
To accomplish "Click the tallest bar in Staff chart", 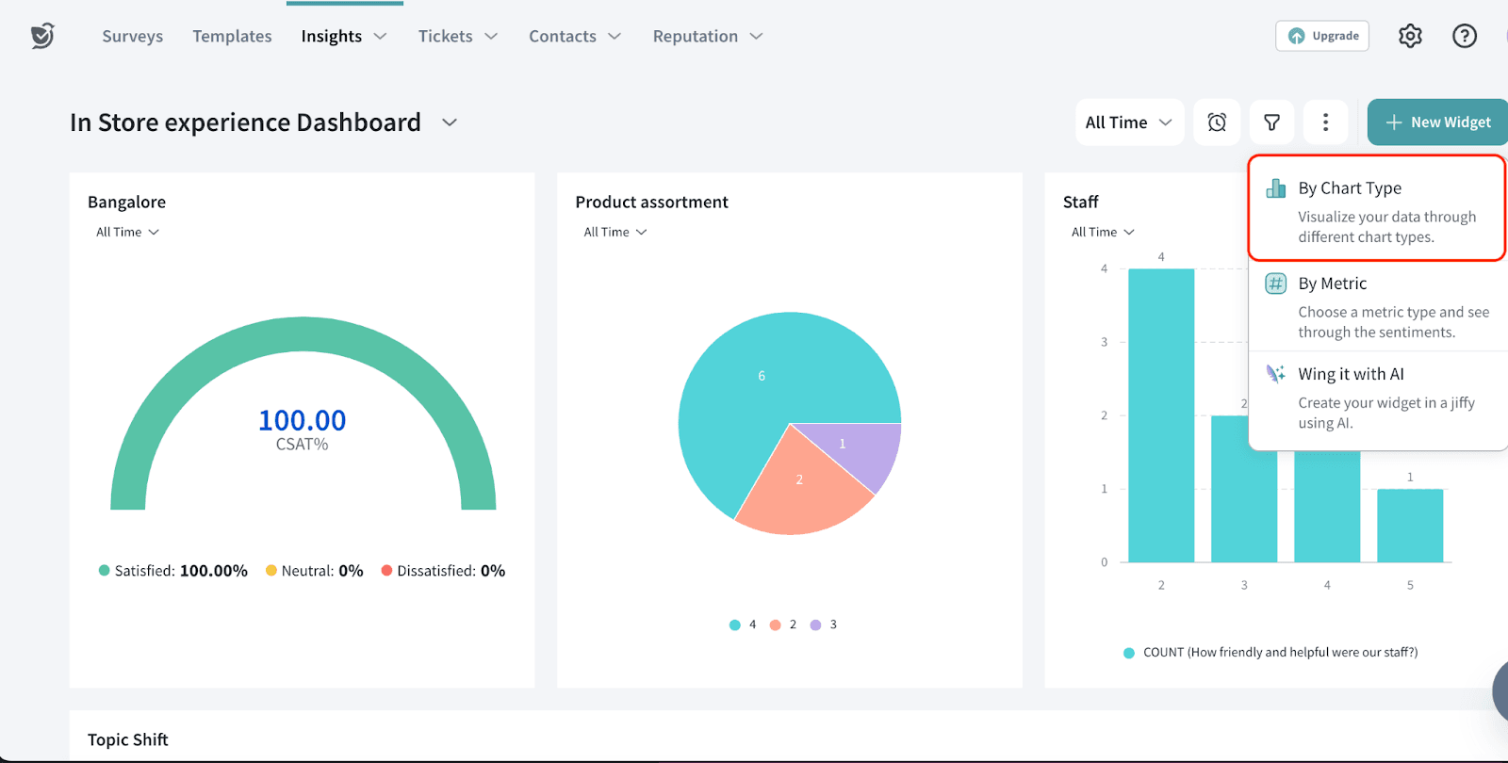I will 1161,414.
